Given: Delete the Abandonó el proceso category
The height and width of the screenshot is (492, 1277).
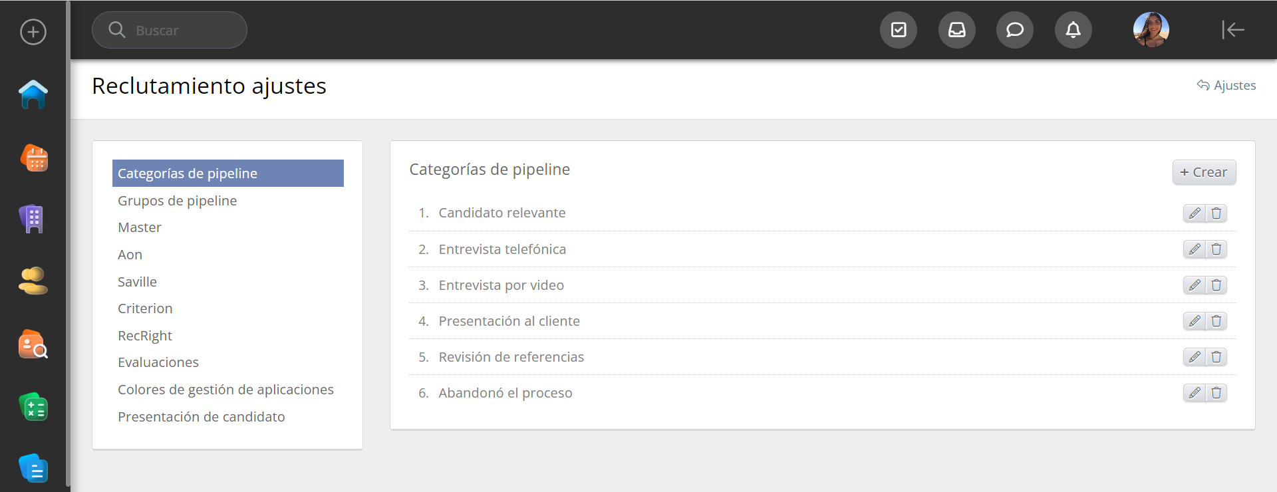Looking at the screenshot, I should tap(1216, 393).
